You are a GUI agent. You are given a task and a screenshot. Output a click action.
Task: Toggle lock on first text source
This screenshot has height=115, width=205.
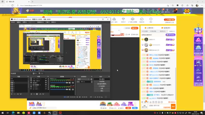click(48, 79)
